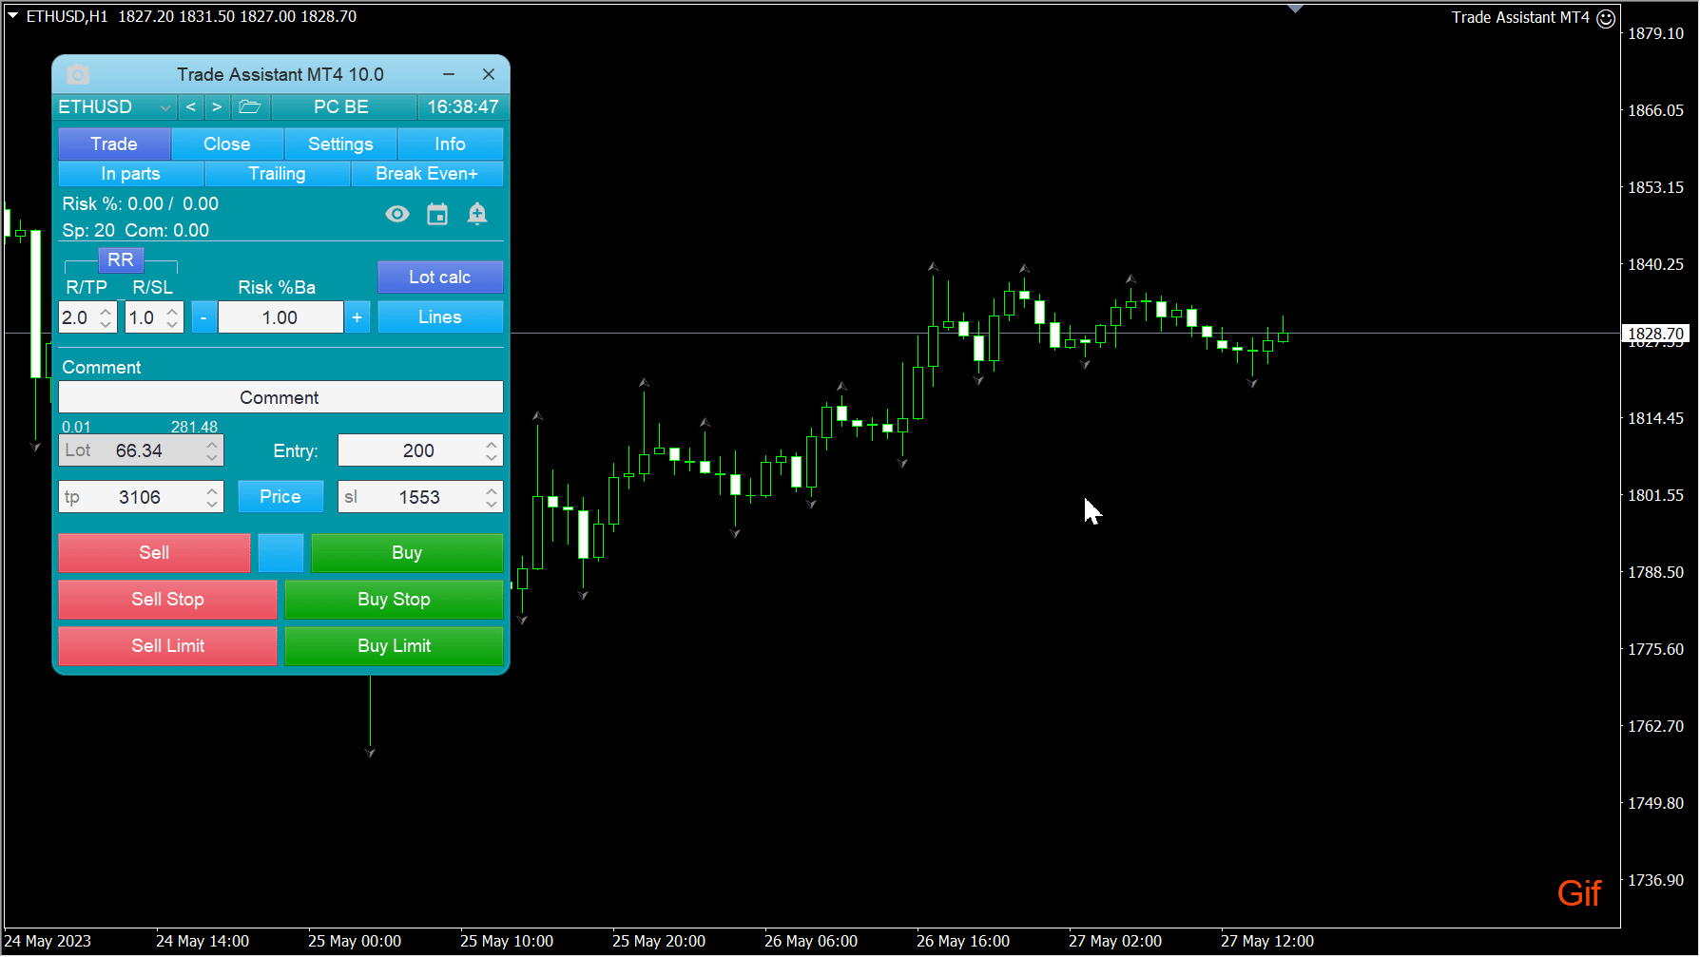Image resolution: width=1700 pixels, height=957 pixels.
Task: Click the screenshot camera icon in panel header
Action: [78, 74]
